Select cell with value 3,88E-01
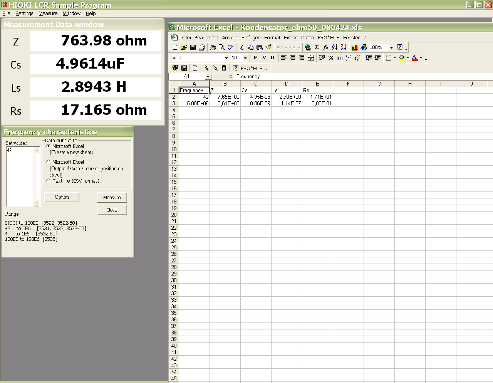The height and width of the screenshot is (383, 493). pos(317,103)
